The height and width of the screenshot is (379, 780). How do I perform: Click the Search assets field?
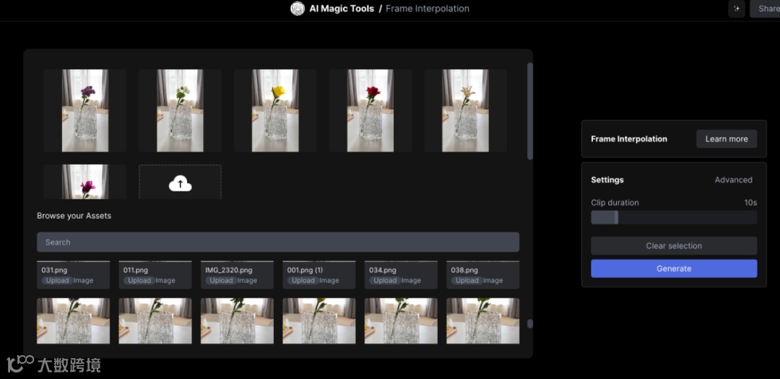click(278, 243)
